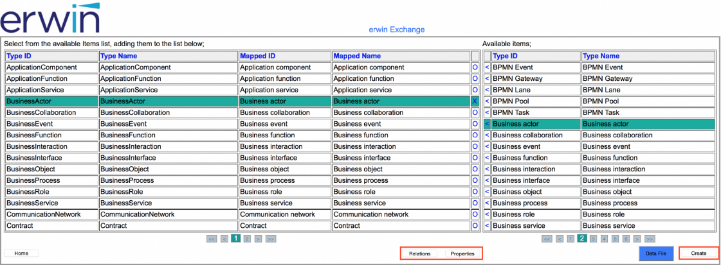Click the < arrow beside available Business actor
Image resolution: width=721 pixels, height=265 pixels.
pyautogui.click(x=487, y=124)
